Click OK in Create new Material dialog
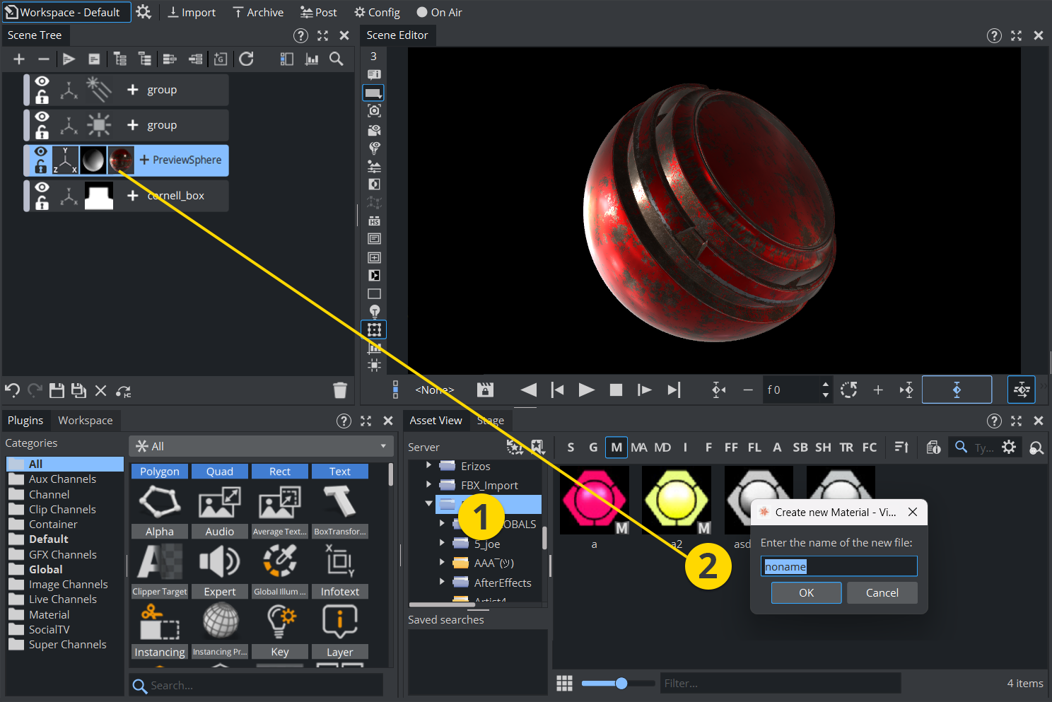The height and width of the screenshot is (702, 1052). (x=806, y=592)
